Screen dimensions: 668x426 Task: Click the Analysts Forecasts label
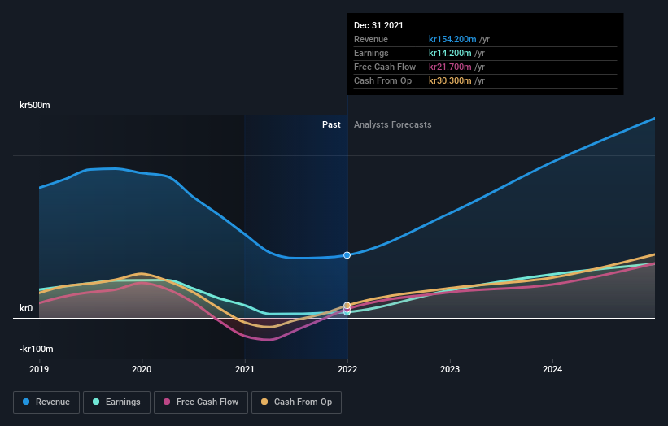pyautogui.click(x=392, y=124)
